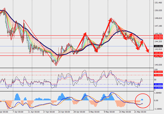Click the 151.460 top price axis label
The width and height of the screenshot is (164, 114).
pos(158,3)
